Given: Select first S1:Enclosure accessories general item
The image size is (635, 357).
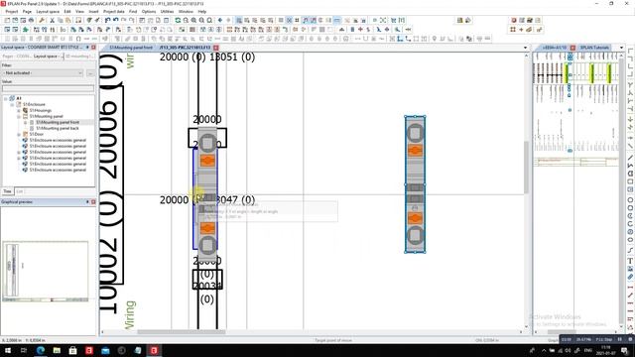Looking at the screenshot, I should 58,140.
